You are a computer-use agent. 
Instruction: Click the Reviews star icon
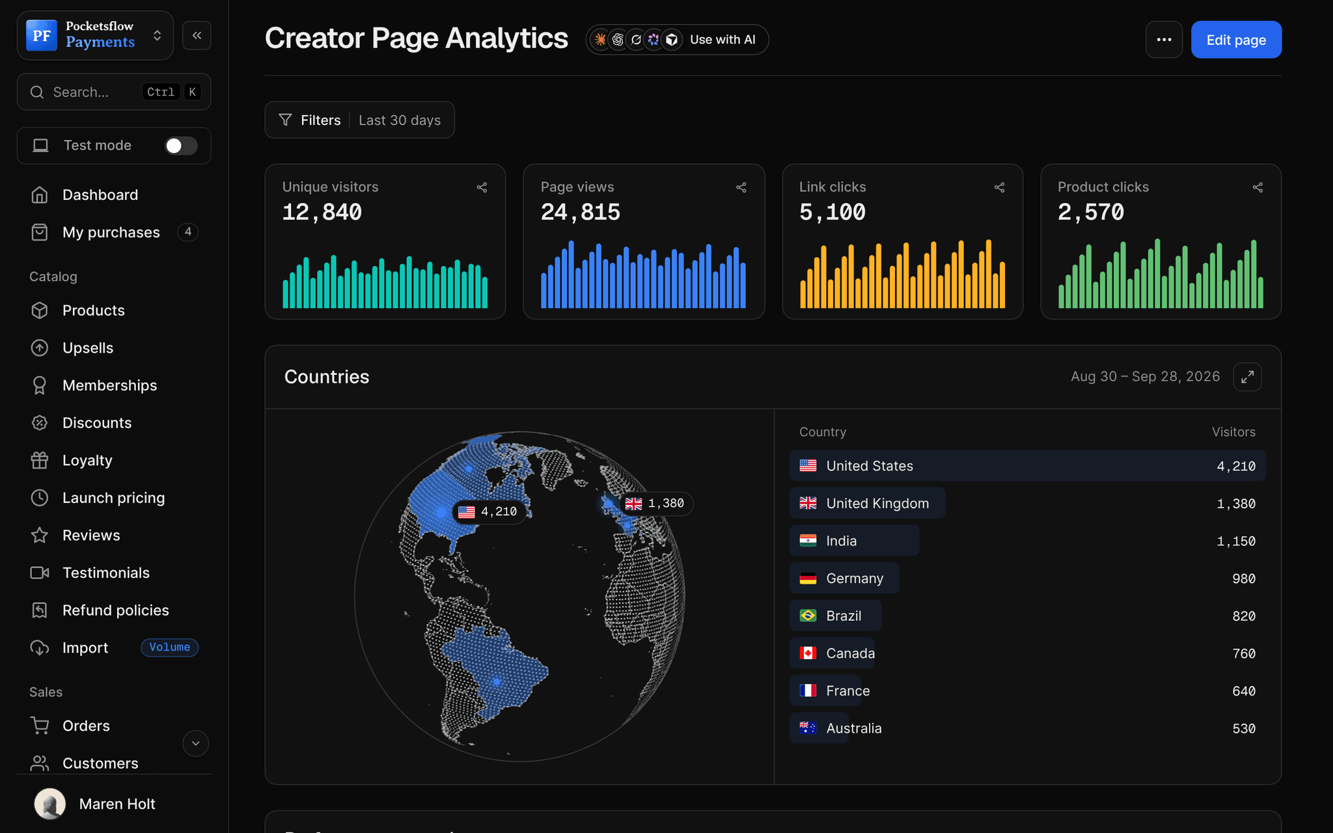point(40,535)
